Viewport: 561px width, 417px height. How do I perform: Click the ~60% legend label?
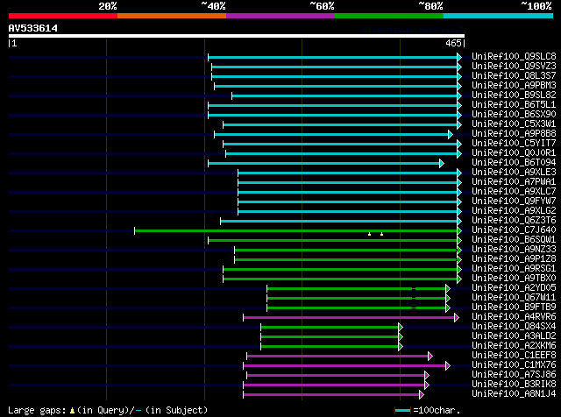(x=322, y=6)
